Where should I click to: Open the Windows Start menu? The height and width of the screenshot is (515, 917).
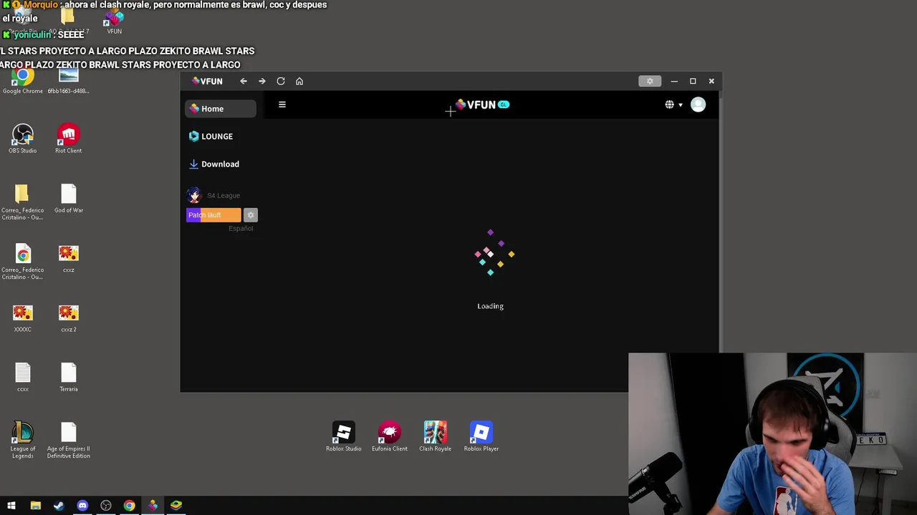click(x=11, y=506)
